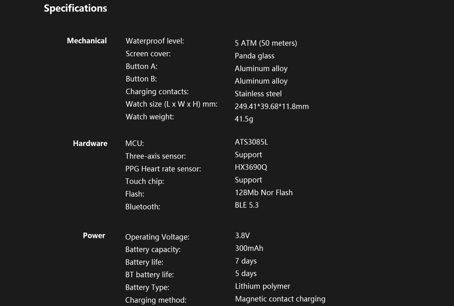Viewport: 454px width, 306px height.
Task: Select the Charging contacts label
Action: point(157,92)
